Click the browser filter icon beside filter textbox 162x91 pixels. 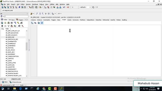tap(2, 16)
